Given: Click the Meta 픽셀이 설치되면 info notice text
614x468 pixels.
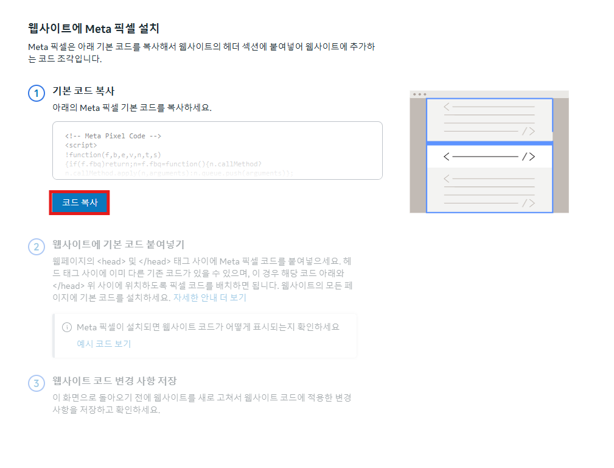Looking at the screenshot, I should point(208,327).
